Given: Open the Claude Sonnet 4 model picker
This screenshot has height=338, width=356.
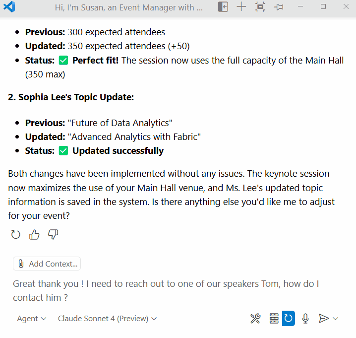Looking at the screenshot, I should point(107,319).
